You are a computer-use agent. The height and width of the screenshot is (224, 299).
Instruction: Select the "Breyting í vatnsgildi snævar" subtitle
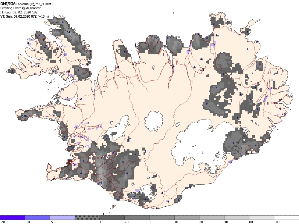[x=20, y=8]
